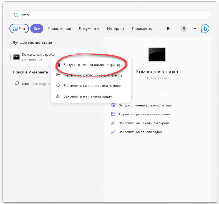Click pin icon next to pane's начальном экране
Screen dimensions: 219x204
click(113, 123)
